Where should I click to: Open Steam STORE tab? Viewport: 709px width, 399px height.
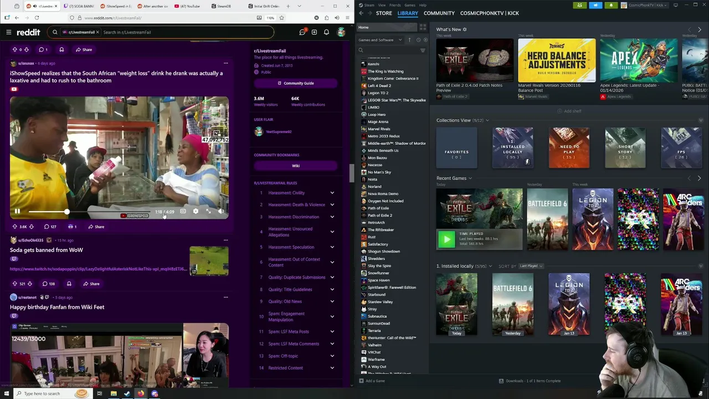384,13
